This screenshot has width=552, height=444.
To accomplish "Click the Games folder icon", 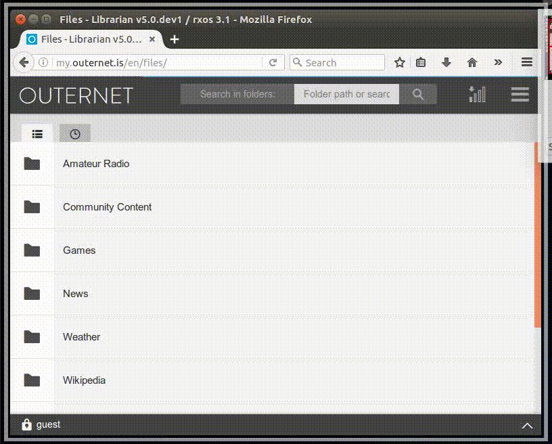I will (32, 250).
